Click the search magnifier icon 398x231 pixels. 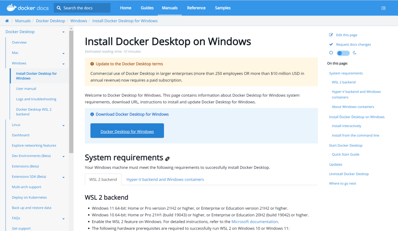59,8
